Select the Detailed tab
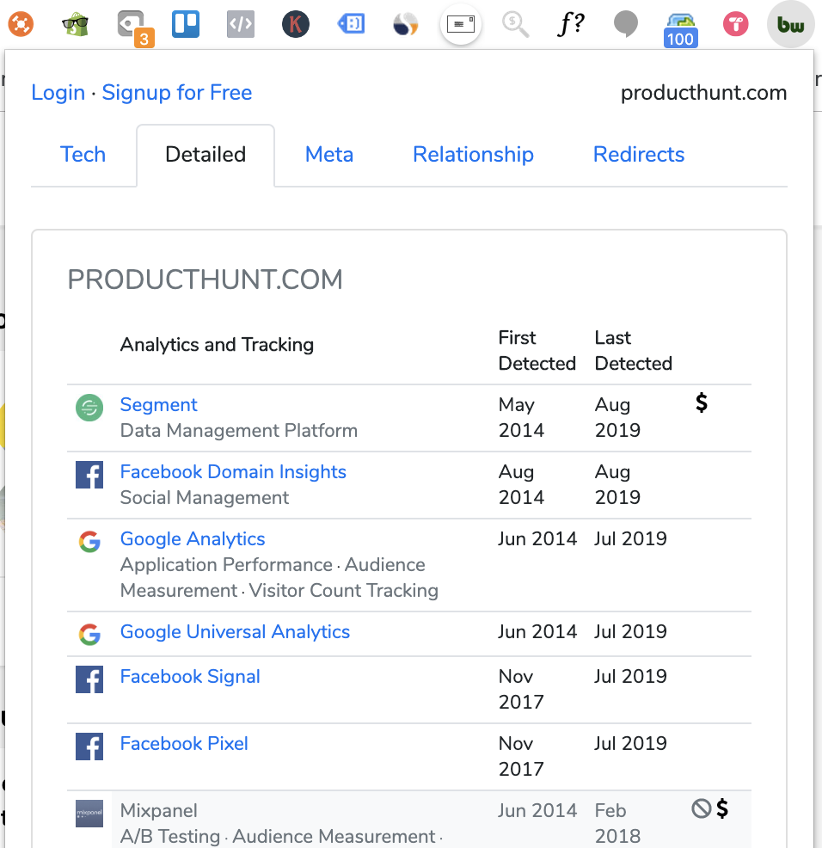Image resolution: width=822 pixels, height=848 pixels. [x=205, y=155]
